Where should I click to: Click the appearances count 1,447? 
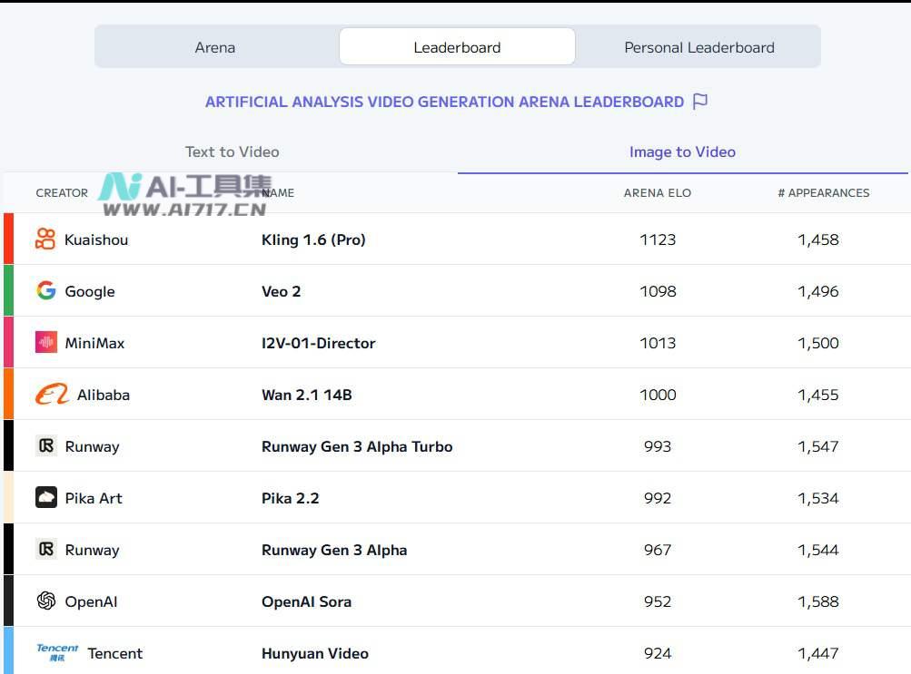pyautogui.click(x=818, y=653)
